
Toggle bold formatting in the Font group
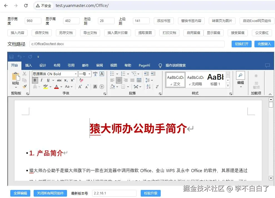(35, 80)
